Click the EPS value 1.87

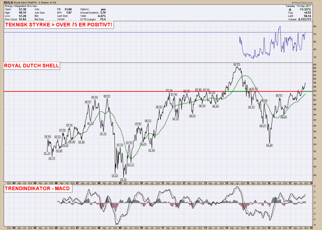pos(69,13)
